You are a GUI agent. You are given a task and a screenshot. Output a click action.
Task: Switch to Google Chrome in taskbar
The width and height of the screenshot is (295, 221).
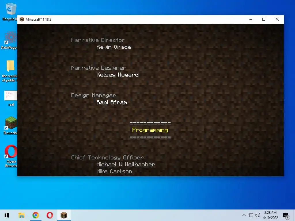point(35,215)
